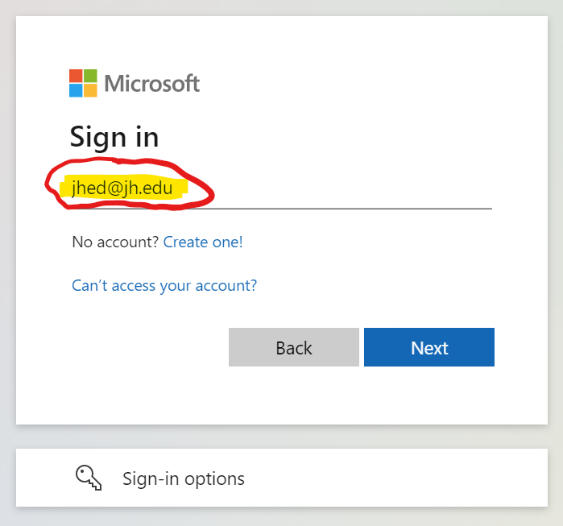The image size is (563, 526).
Task: Open the Create one! link
Action: (203, 242)
